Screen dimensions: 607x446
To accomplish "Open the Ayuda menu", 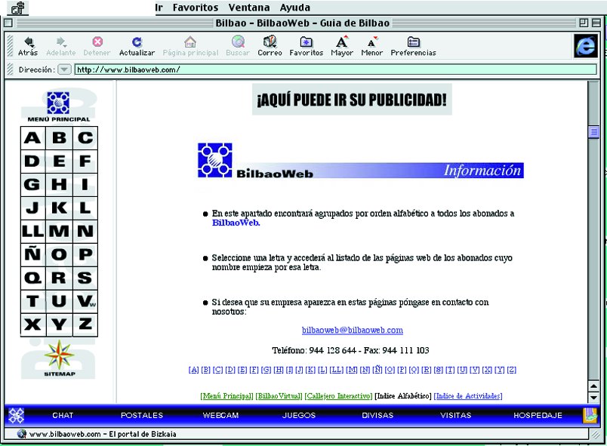I will tap(295, 8).
